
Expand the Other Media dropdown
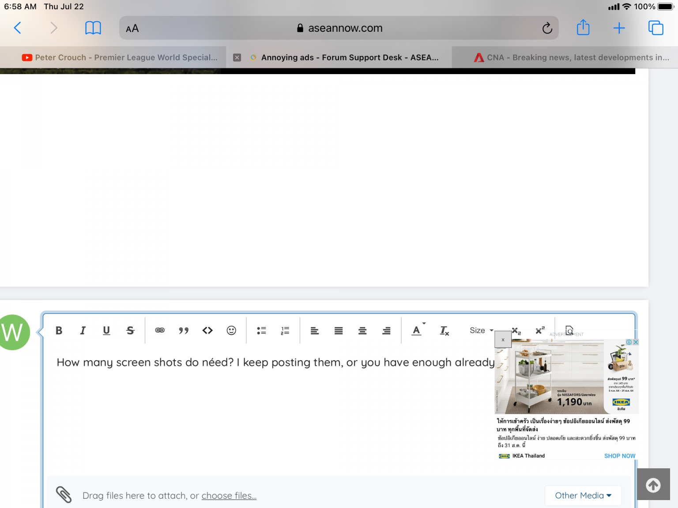click(x=583, y=495)
